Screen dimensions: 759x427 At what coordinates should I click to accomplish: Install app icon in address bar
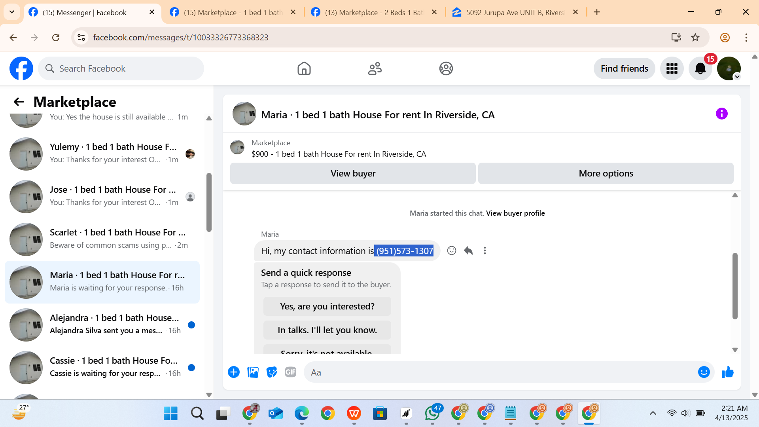pyautogui.click(x=676, y=37)
